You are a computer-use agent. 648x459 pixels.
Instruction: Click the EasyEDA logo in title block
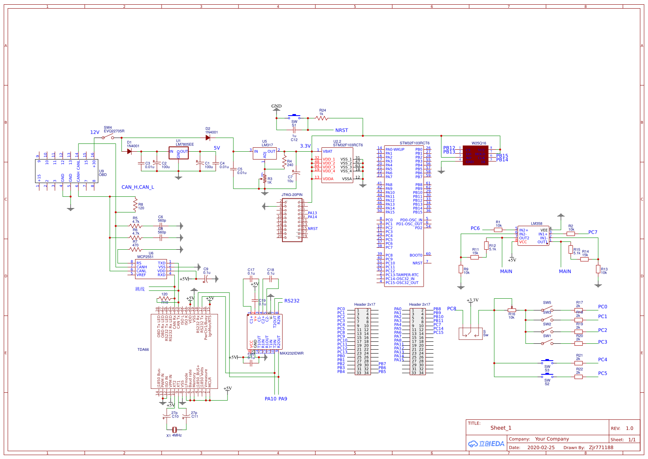click(486, 444)
